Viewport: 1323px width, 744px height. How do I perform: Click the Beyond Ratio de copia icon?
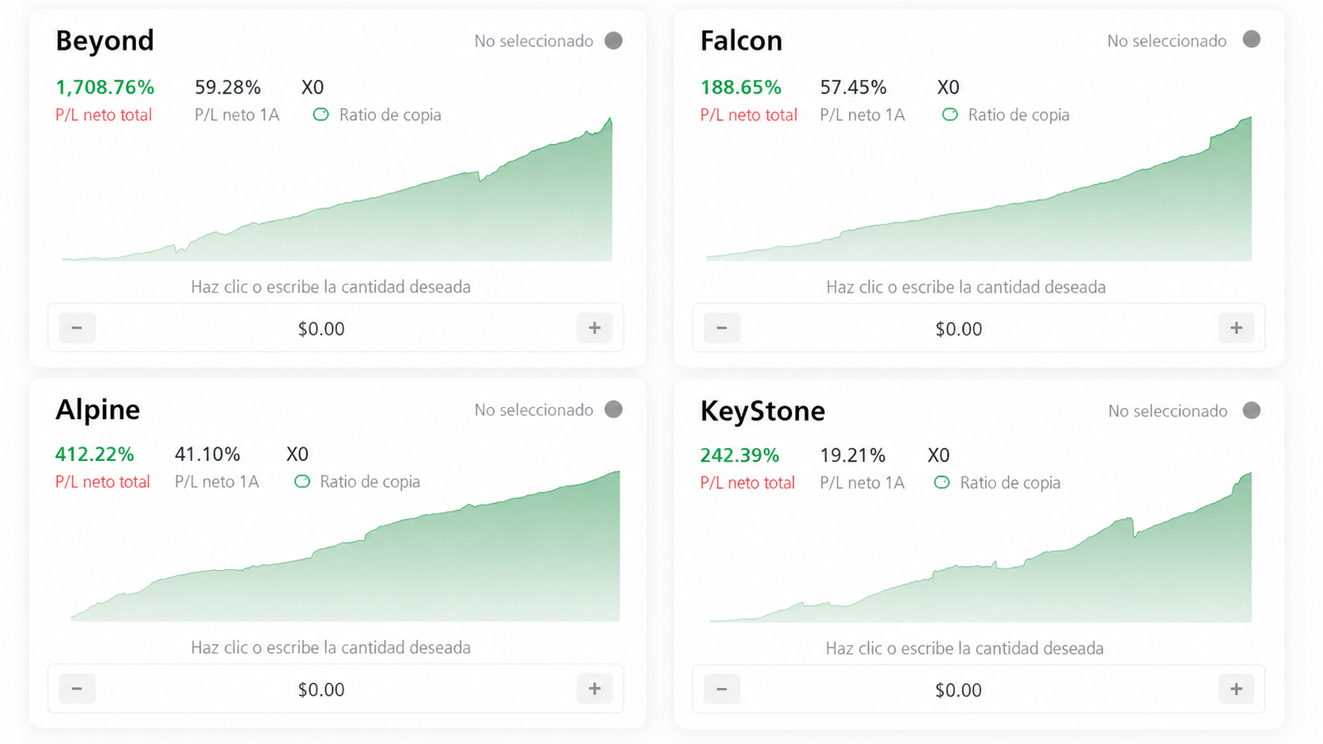(320, 115)
